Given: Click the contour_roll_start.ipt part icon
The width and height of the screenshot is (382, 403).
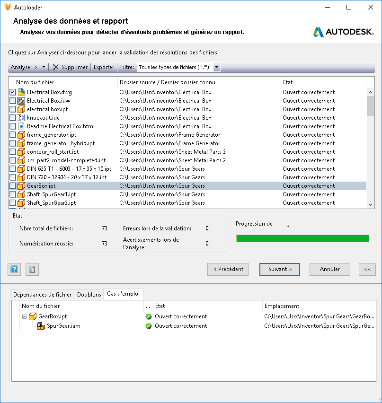Looking at the screenshot, I should click(x=21, y=151).
